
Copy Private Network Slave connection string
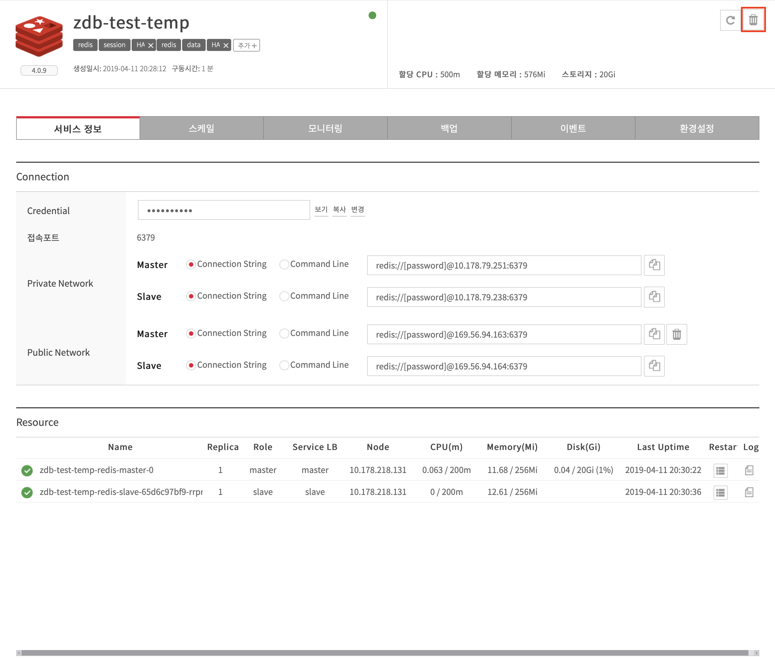[654, 297]
